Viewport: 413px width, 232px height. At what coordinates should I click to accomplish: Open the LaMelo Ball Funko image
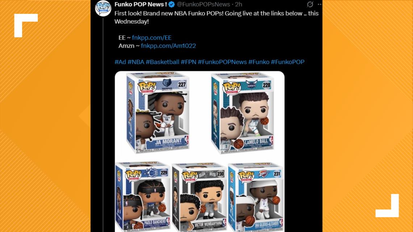[243, 113]
